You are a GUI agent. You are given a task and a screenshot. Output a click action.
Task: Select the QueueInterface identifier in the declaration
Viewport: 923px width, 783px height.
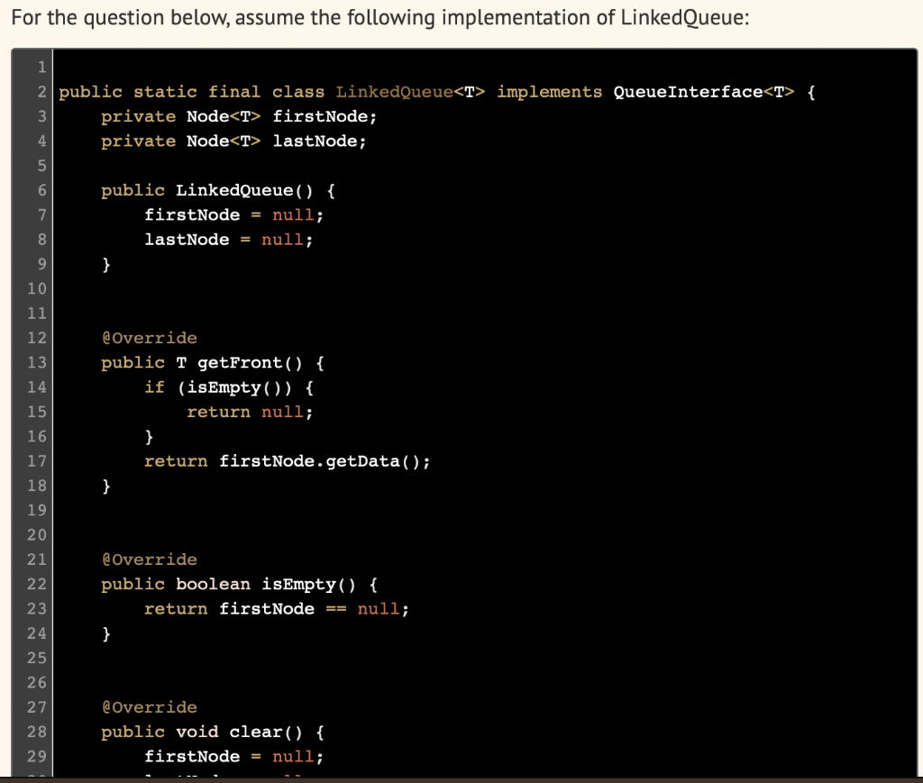click(x=684, y=91)
